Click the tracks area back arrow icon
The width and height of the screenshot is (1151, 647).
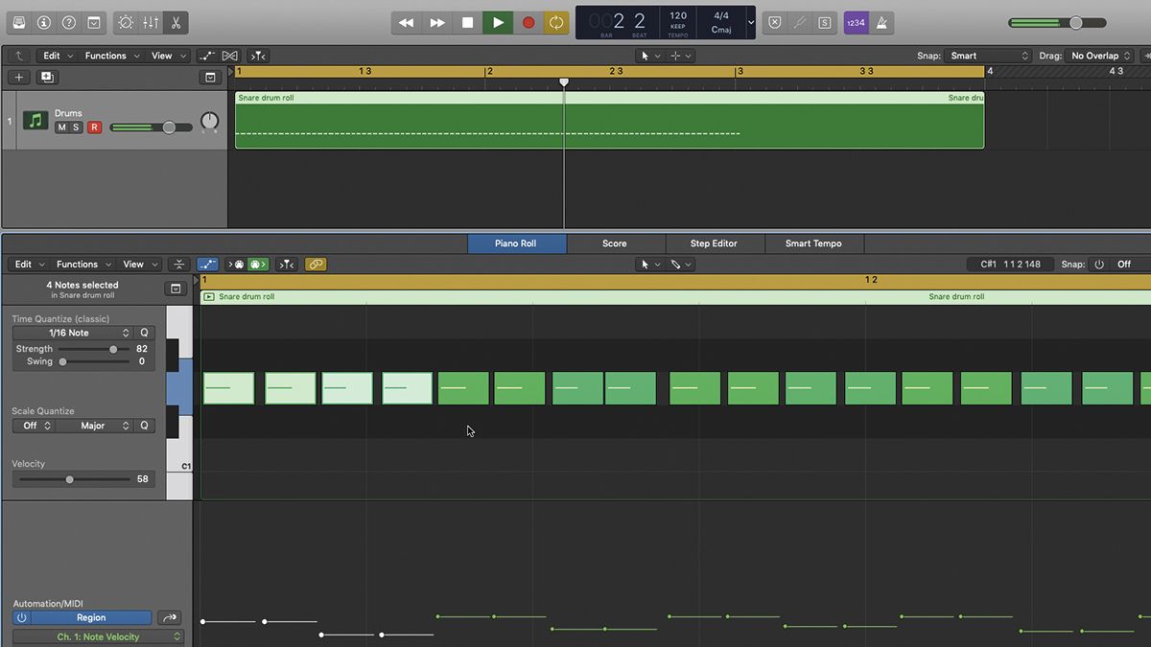click(19, 56)
